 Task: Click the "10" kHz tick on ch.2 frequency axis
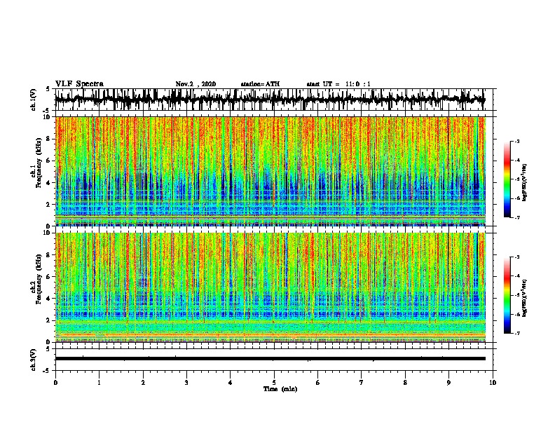point(47,233)
